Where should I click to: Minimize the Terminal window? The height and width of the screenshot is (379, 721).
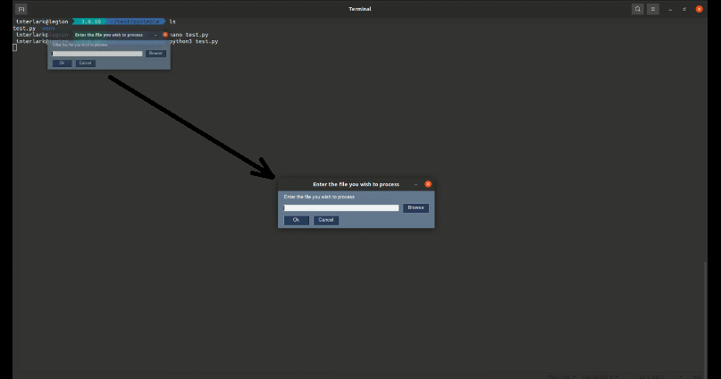(670, 9)
